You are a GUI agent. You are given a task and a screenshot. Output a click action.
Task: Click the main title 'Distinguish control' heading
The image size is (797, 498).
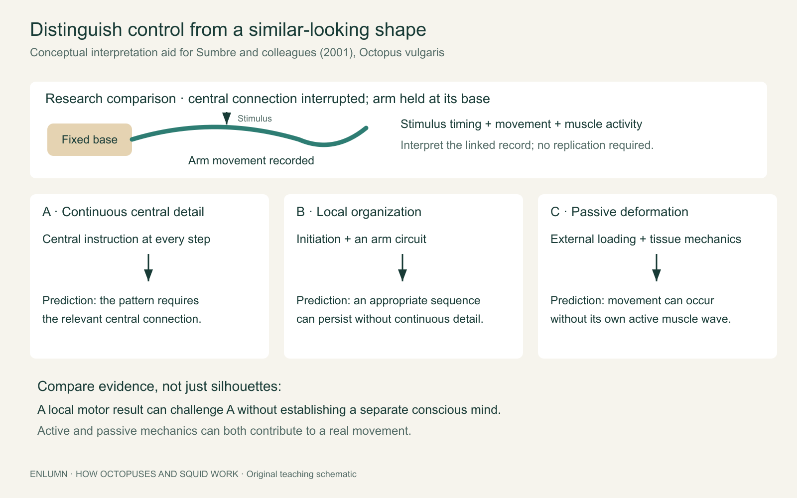pos(228,30)
